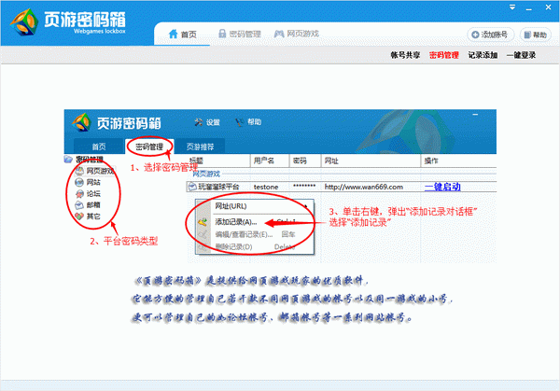Image resolution: width=560 pixels, height=391 pixels.
Task: Open the 首页 home tab
Action: click(183, 35)
